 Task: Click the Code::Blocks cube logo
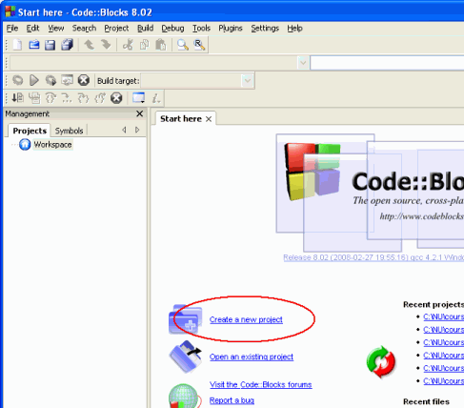click(x=312, y=172)
